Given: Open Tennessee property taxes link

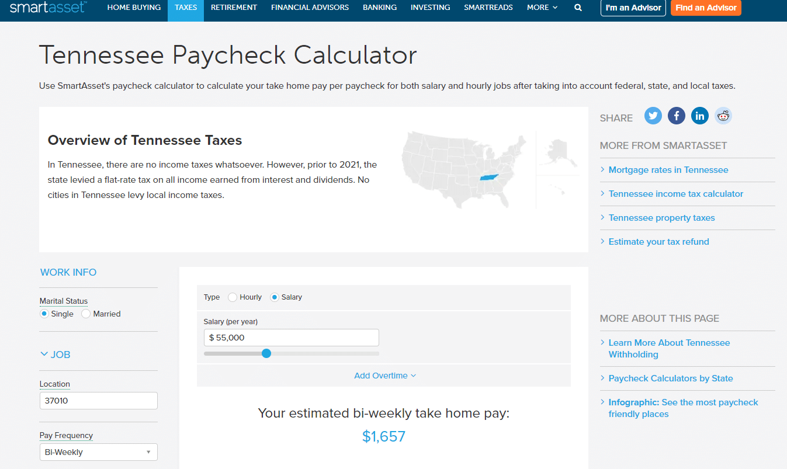Looking at the screenshot, I should click(661, 218).
